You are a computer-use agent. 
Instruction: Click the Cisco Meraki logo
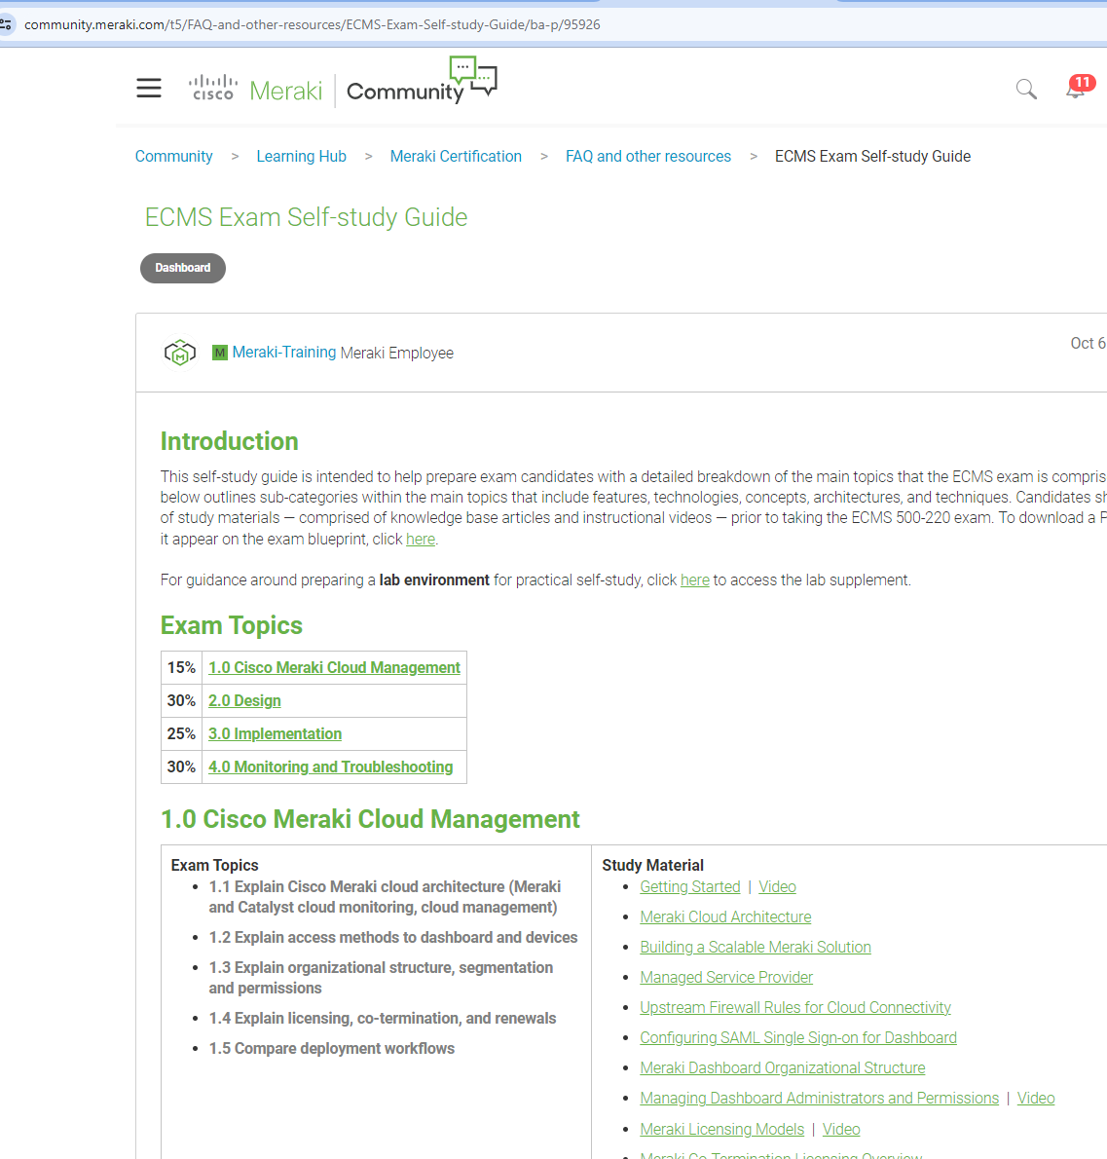pos(255,90)
